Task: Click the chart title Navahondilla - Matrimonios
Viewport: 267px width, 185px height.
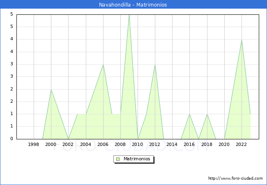Action: [x=133, y=5]
